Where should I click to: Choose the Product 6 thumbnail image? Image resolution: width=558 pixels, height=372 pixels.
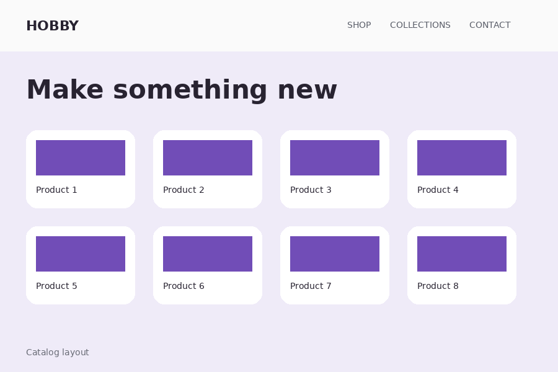tap(208, 254)
